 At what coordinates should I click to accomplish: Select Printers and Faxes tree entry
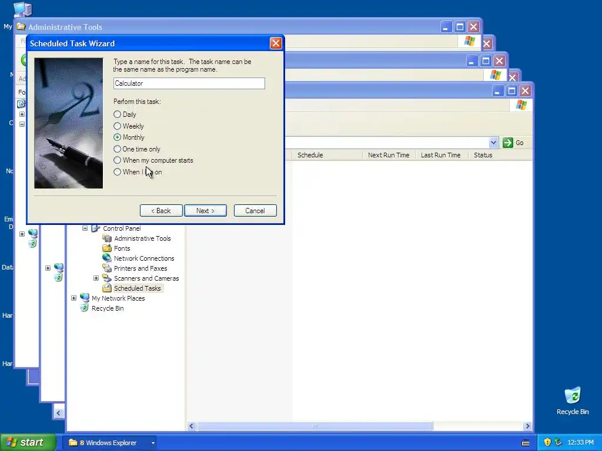[x=141, y=268]
